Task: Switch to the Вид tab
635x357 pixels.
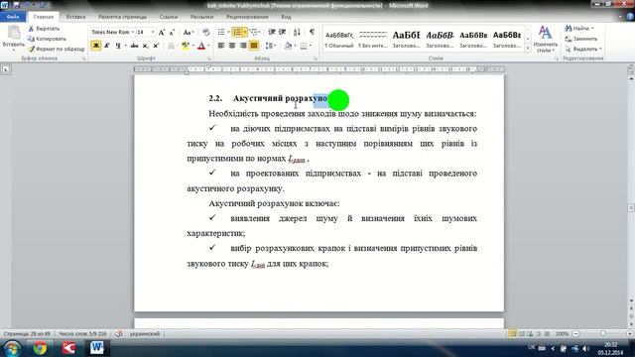Action: click(x=286, y=17)
